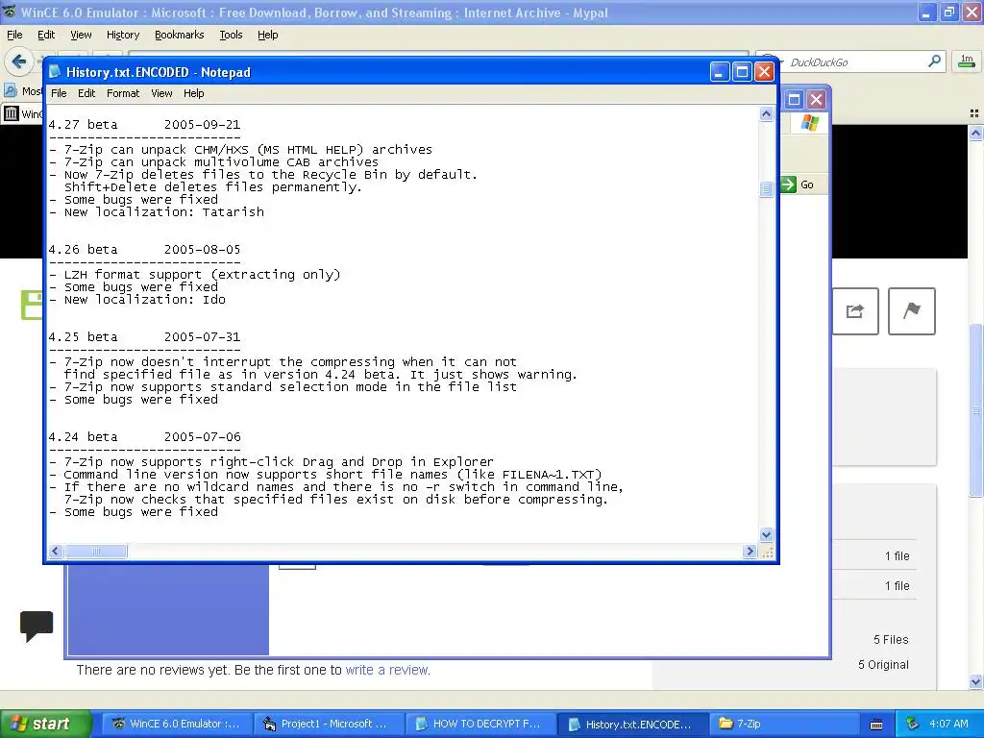The width and height of the screenshot is (984, 738).
Task: Click Notepad horizontal scrollbar thumb
Action: tap(96, 551)
